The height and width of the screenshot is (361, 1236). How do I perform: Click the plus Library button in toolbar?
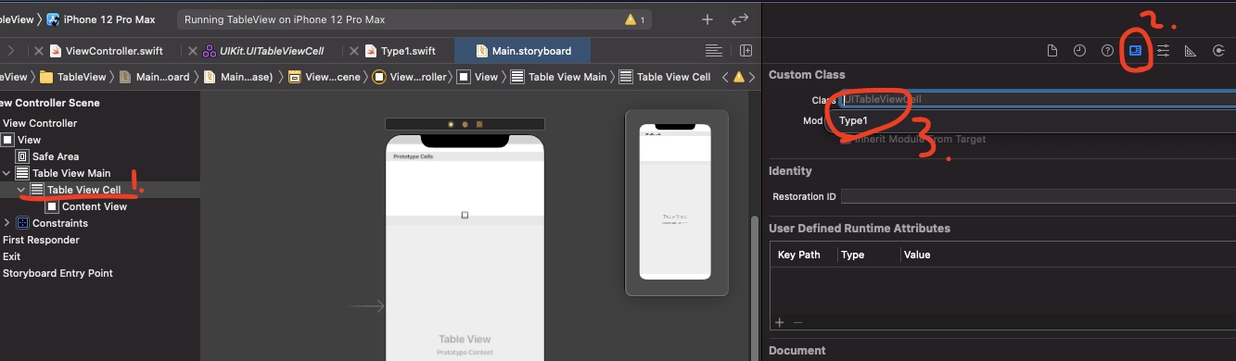tap(707, 19)
